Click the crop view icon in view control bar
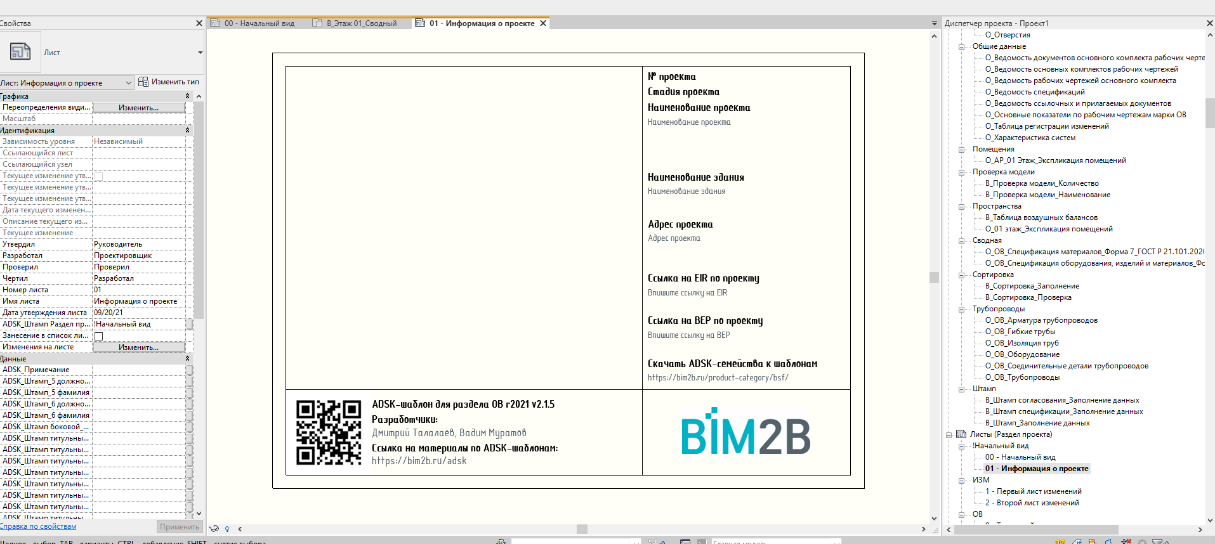This screenshot has width=1215, height=544. coord(214,528)
